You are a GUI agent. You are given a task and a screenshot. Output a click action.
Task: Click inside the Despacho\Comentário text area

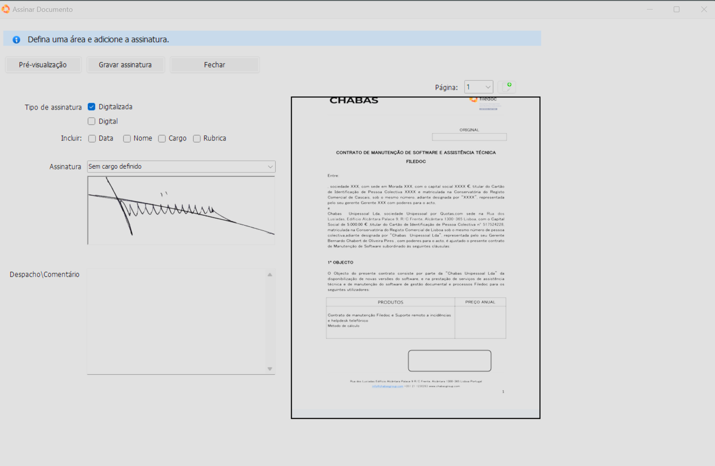(177, 321)
